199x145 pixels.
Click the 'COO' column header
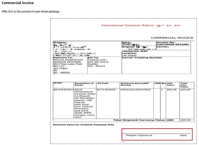(157, 83)
